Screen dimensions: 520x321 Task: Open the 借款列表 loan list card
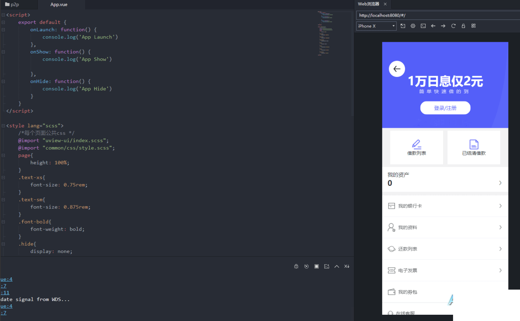[416, 147]
